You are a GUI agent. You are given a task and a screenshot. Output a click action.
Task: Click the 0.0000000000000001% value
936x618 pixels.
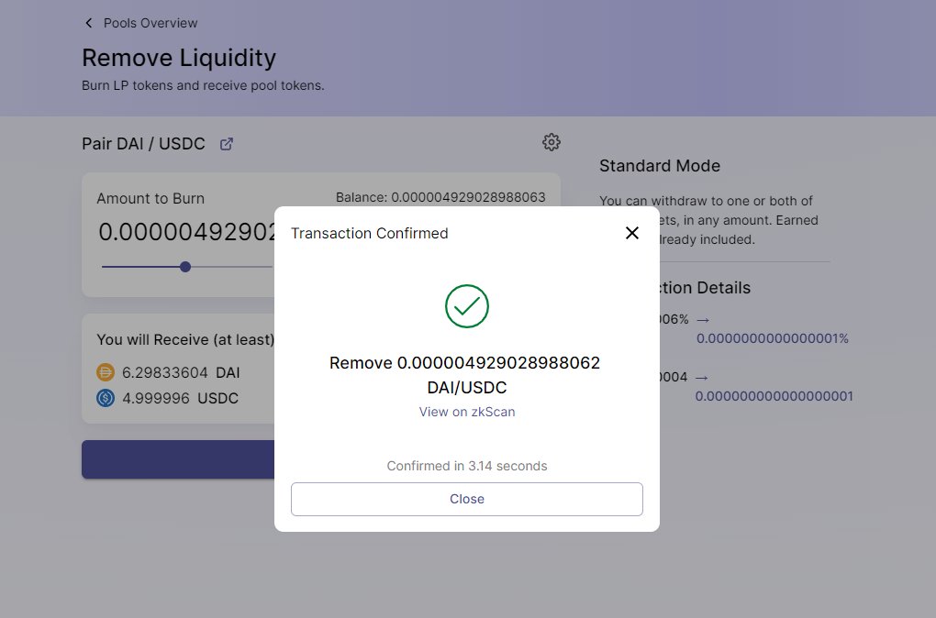pyautogui.click(x=773, y=338)
